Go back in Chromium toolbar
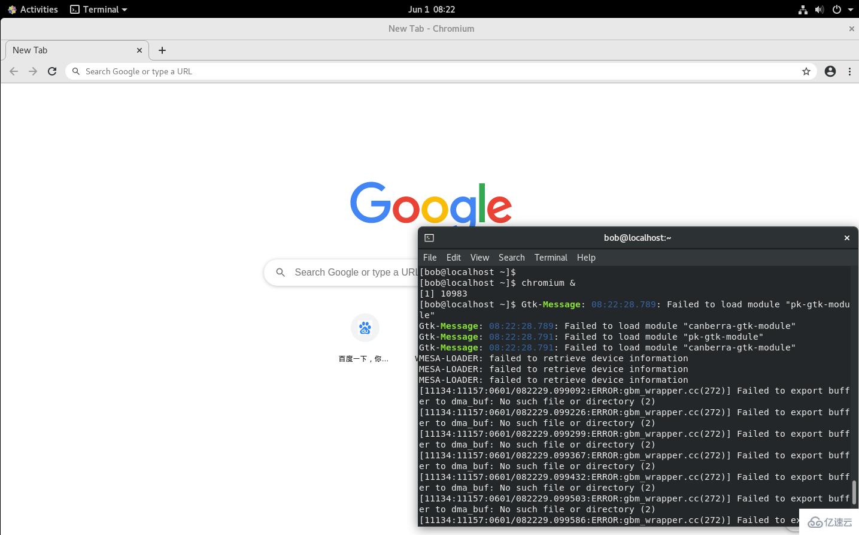The width and height of the screenshot is (859, 535). coord(14,71)
